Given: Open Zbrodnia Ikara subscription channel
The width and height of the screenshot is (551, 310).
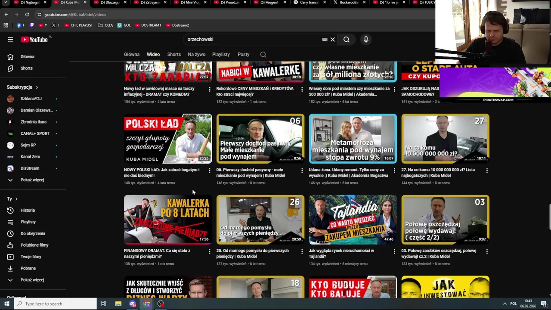Looking at the screenshot, I should [x=34, y=122].
